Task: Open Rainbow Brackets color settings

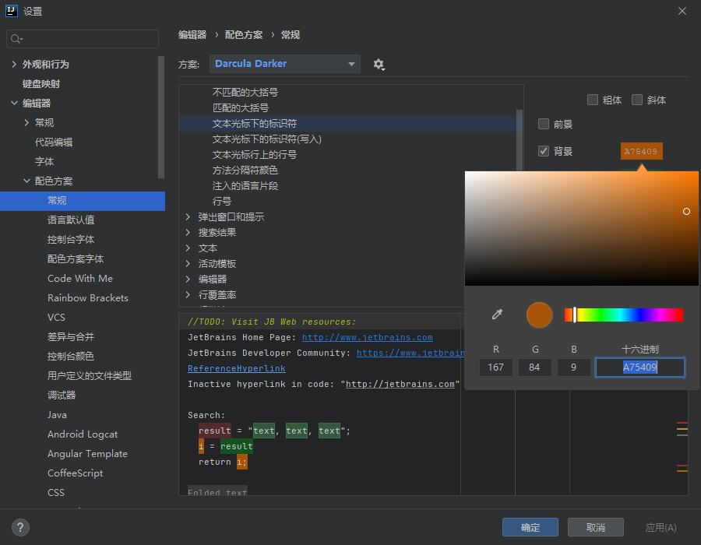Action: pyautogui.click(x=88, y=298)
